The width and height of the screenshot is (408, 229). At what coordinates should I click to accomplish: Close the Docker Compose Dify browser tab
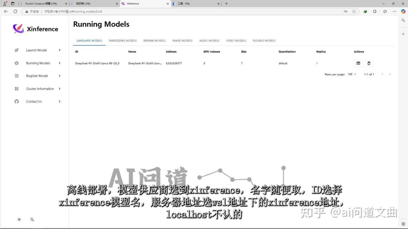click(66, 3)
